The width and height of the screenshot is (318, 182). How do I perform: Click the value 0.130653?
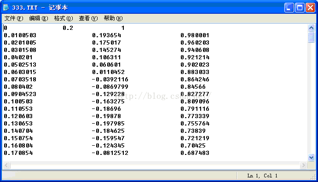point(18,124)
